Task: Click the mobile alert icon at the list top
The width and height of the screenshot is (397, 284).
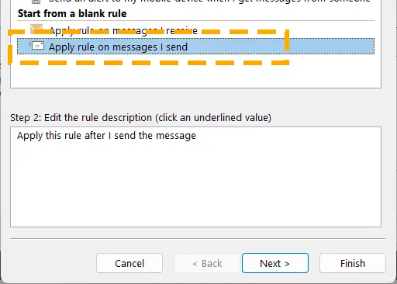Action: point(36,2)
